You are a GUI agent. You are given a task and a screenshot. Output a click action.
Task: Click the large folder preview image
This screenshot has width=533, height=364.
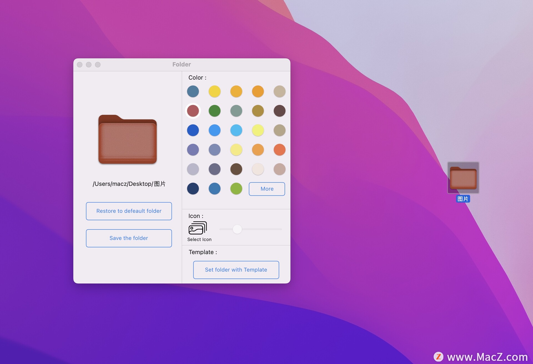(x=128, y=139)
